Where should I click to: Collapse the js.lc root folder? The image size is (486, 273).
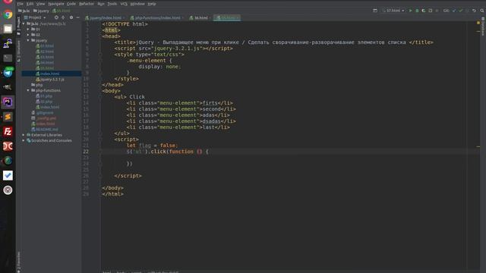coord(24,24)
